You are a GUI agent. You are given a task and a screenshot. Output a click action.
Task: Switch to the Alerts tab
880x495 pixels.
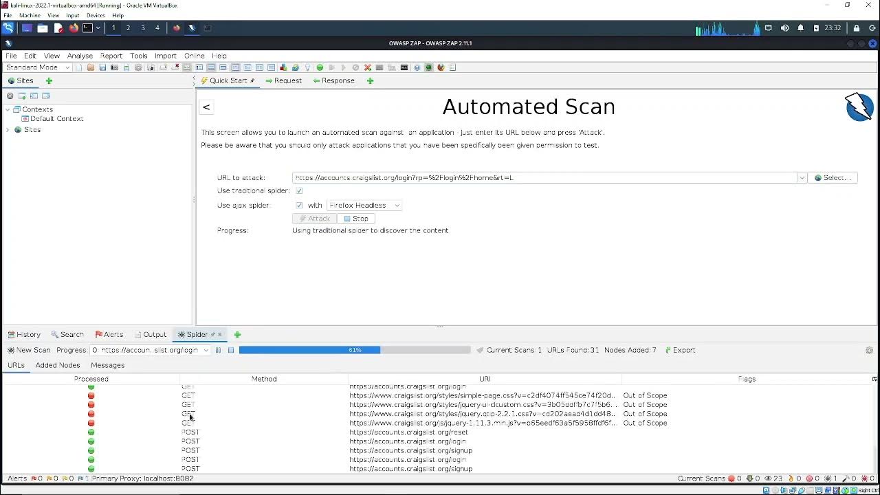(x=109, y=335)
